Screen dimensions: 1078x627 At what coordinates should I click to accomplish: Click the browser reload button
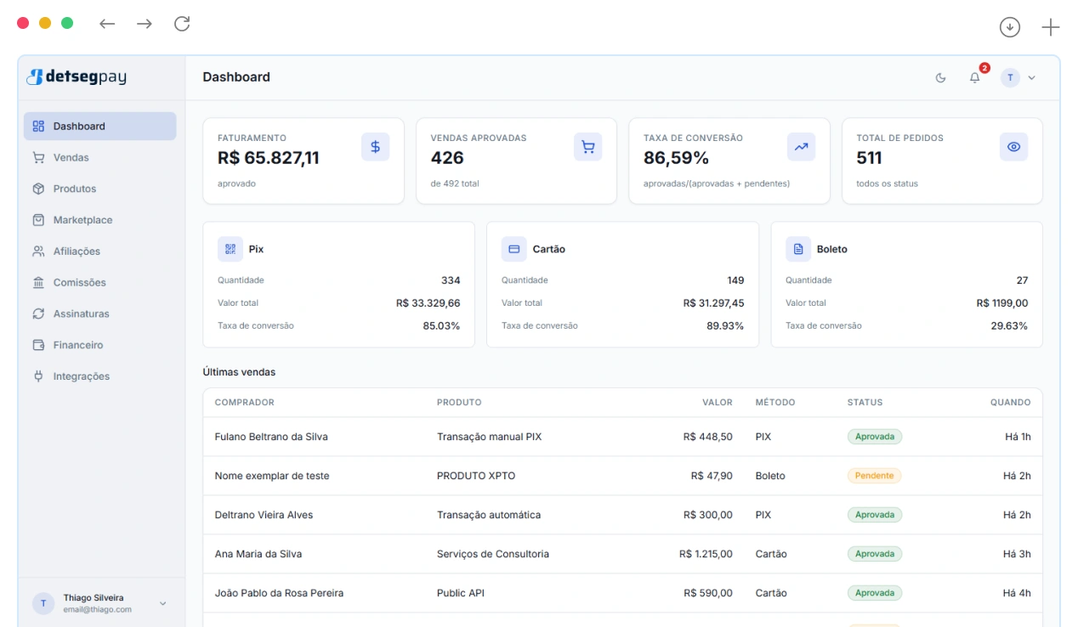pos(182,24)
